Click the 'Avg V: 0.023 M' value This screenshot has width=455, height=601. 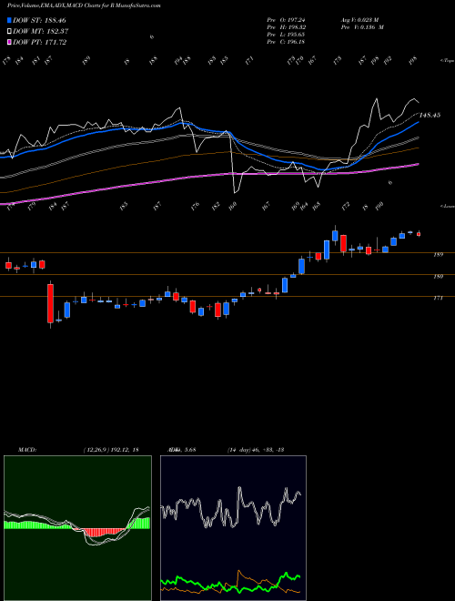coord(360,20)
